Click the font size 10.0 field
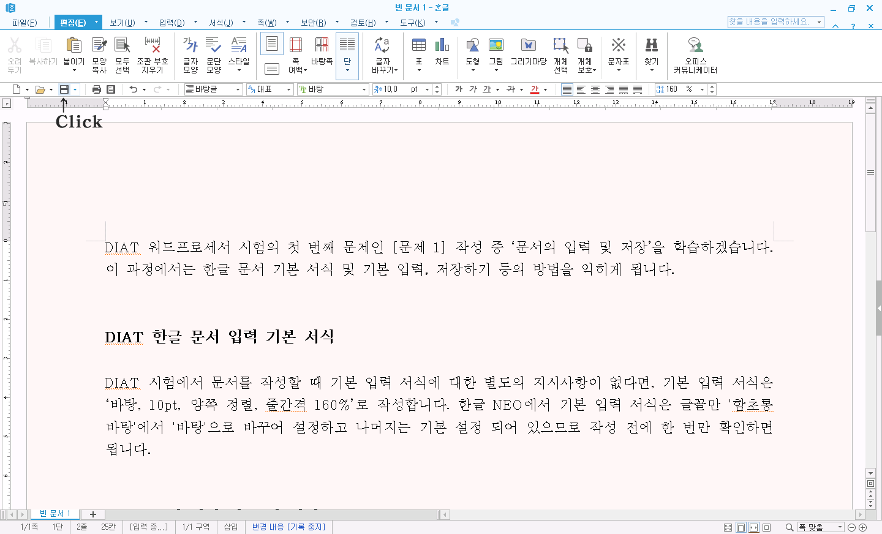 [x=397, y=89]
